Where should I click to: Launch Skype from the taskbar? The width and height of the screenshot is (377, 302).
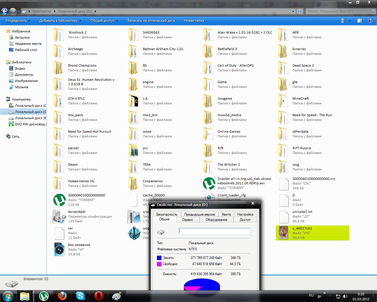pyautogui.click(x=80, y=296)
